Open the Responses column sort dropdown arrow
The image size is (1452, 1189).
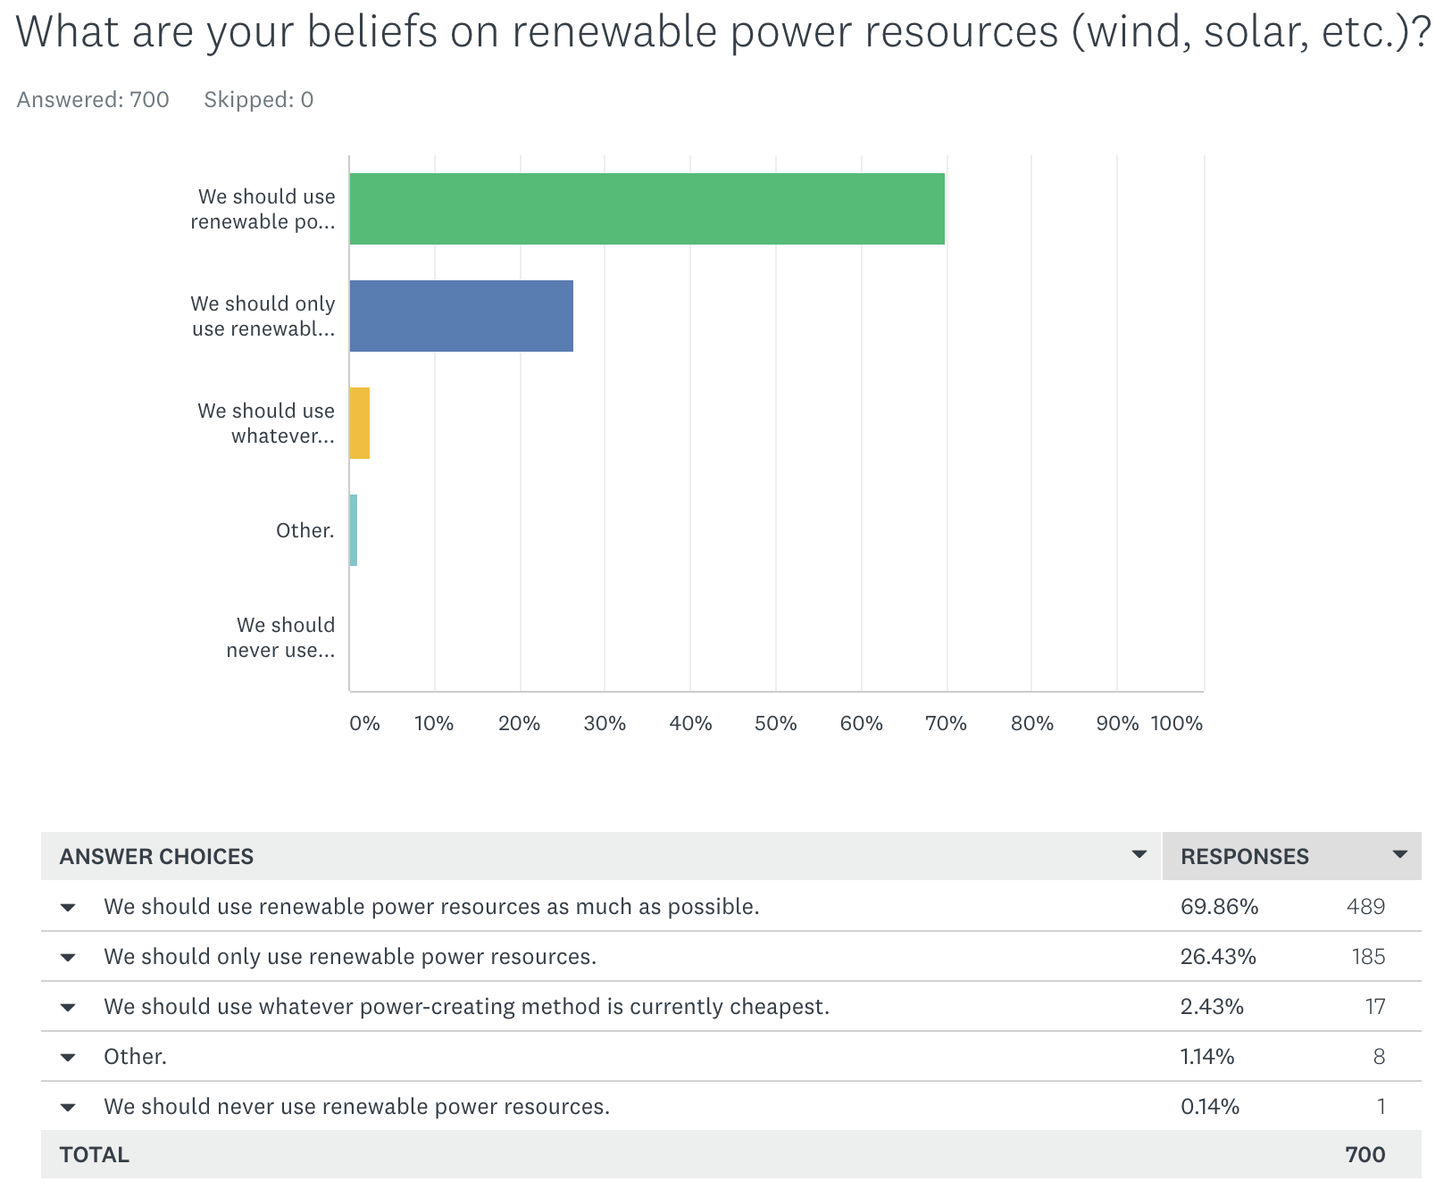tap(1399, 855)
